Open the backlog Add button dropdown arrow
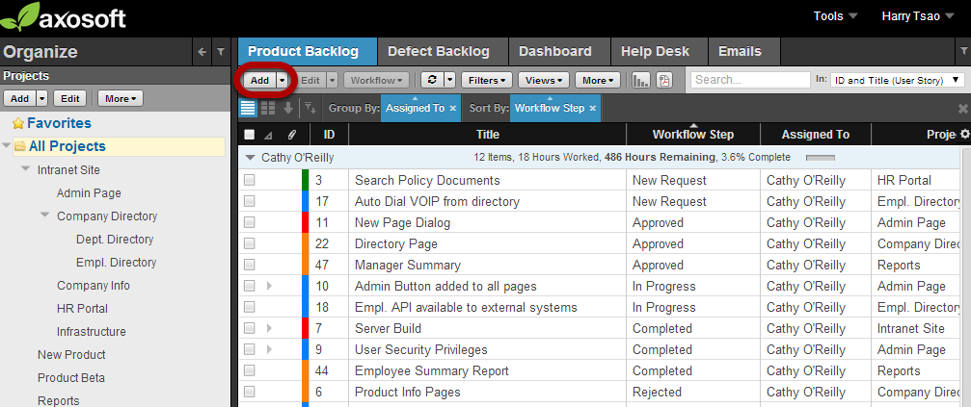This screenshot has height=407, width=971. (x=283, y=80)
